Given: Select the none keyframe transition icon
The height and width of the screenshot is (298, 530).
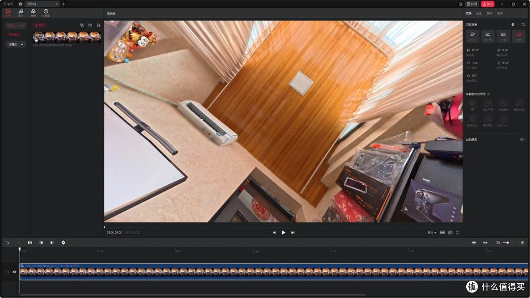Looking at the screenshot, I should click(x=473, y=103).
